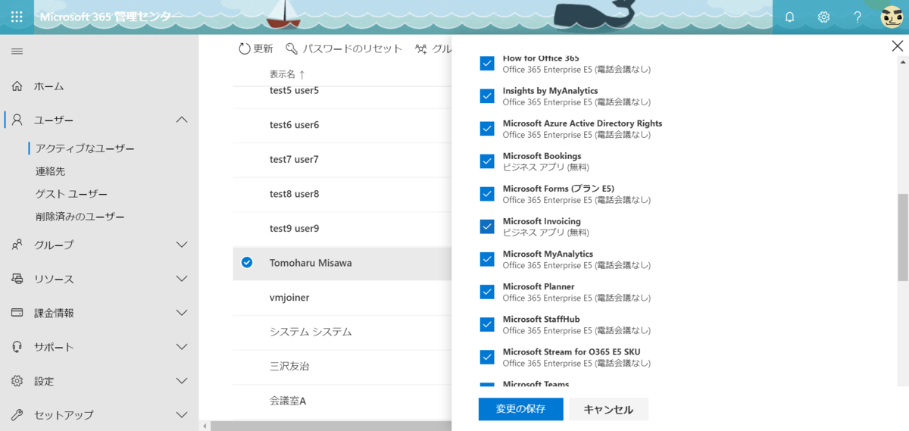Open ゲスト ユーザー in navigation

pos(71,194)
